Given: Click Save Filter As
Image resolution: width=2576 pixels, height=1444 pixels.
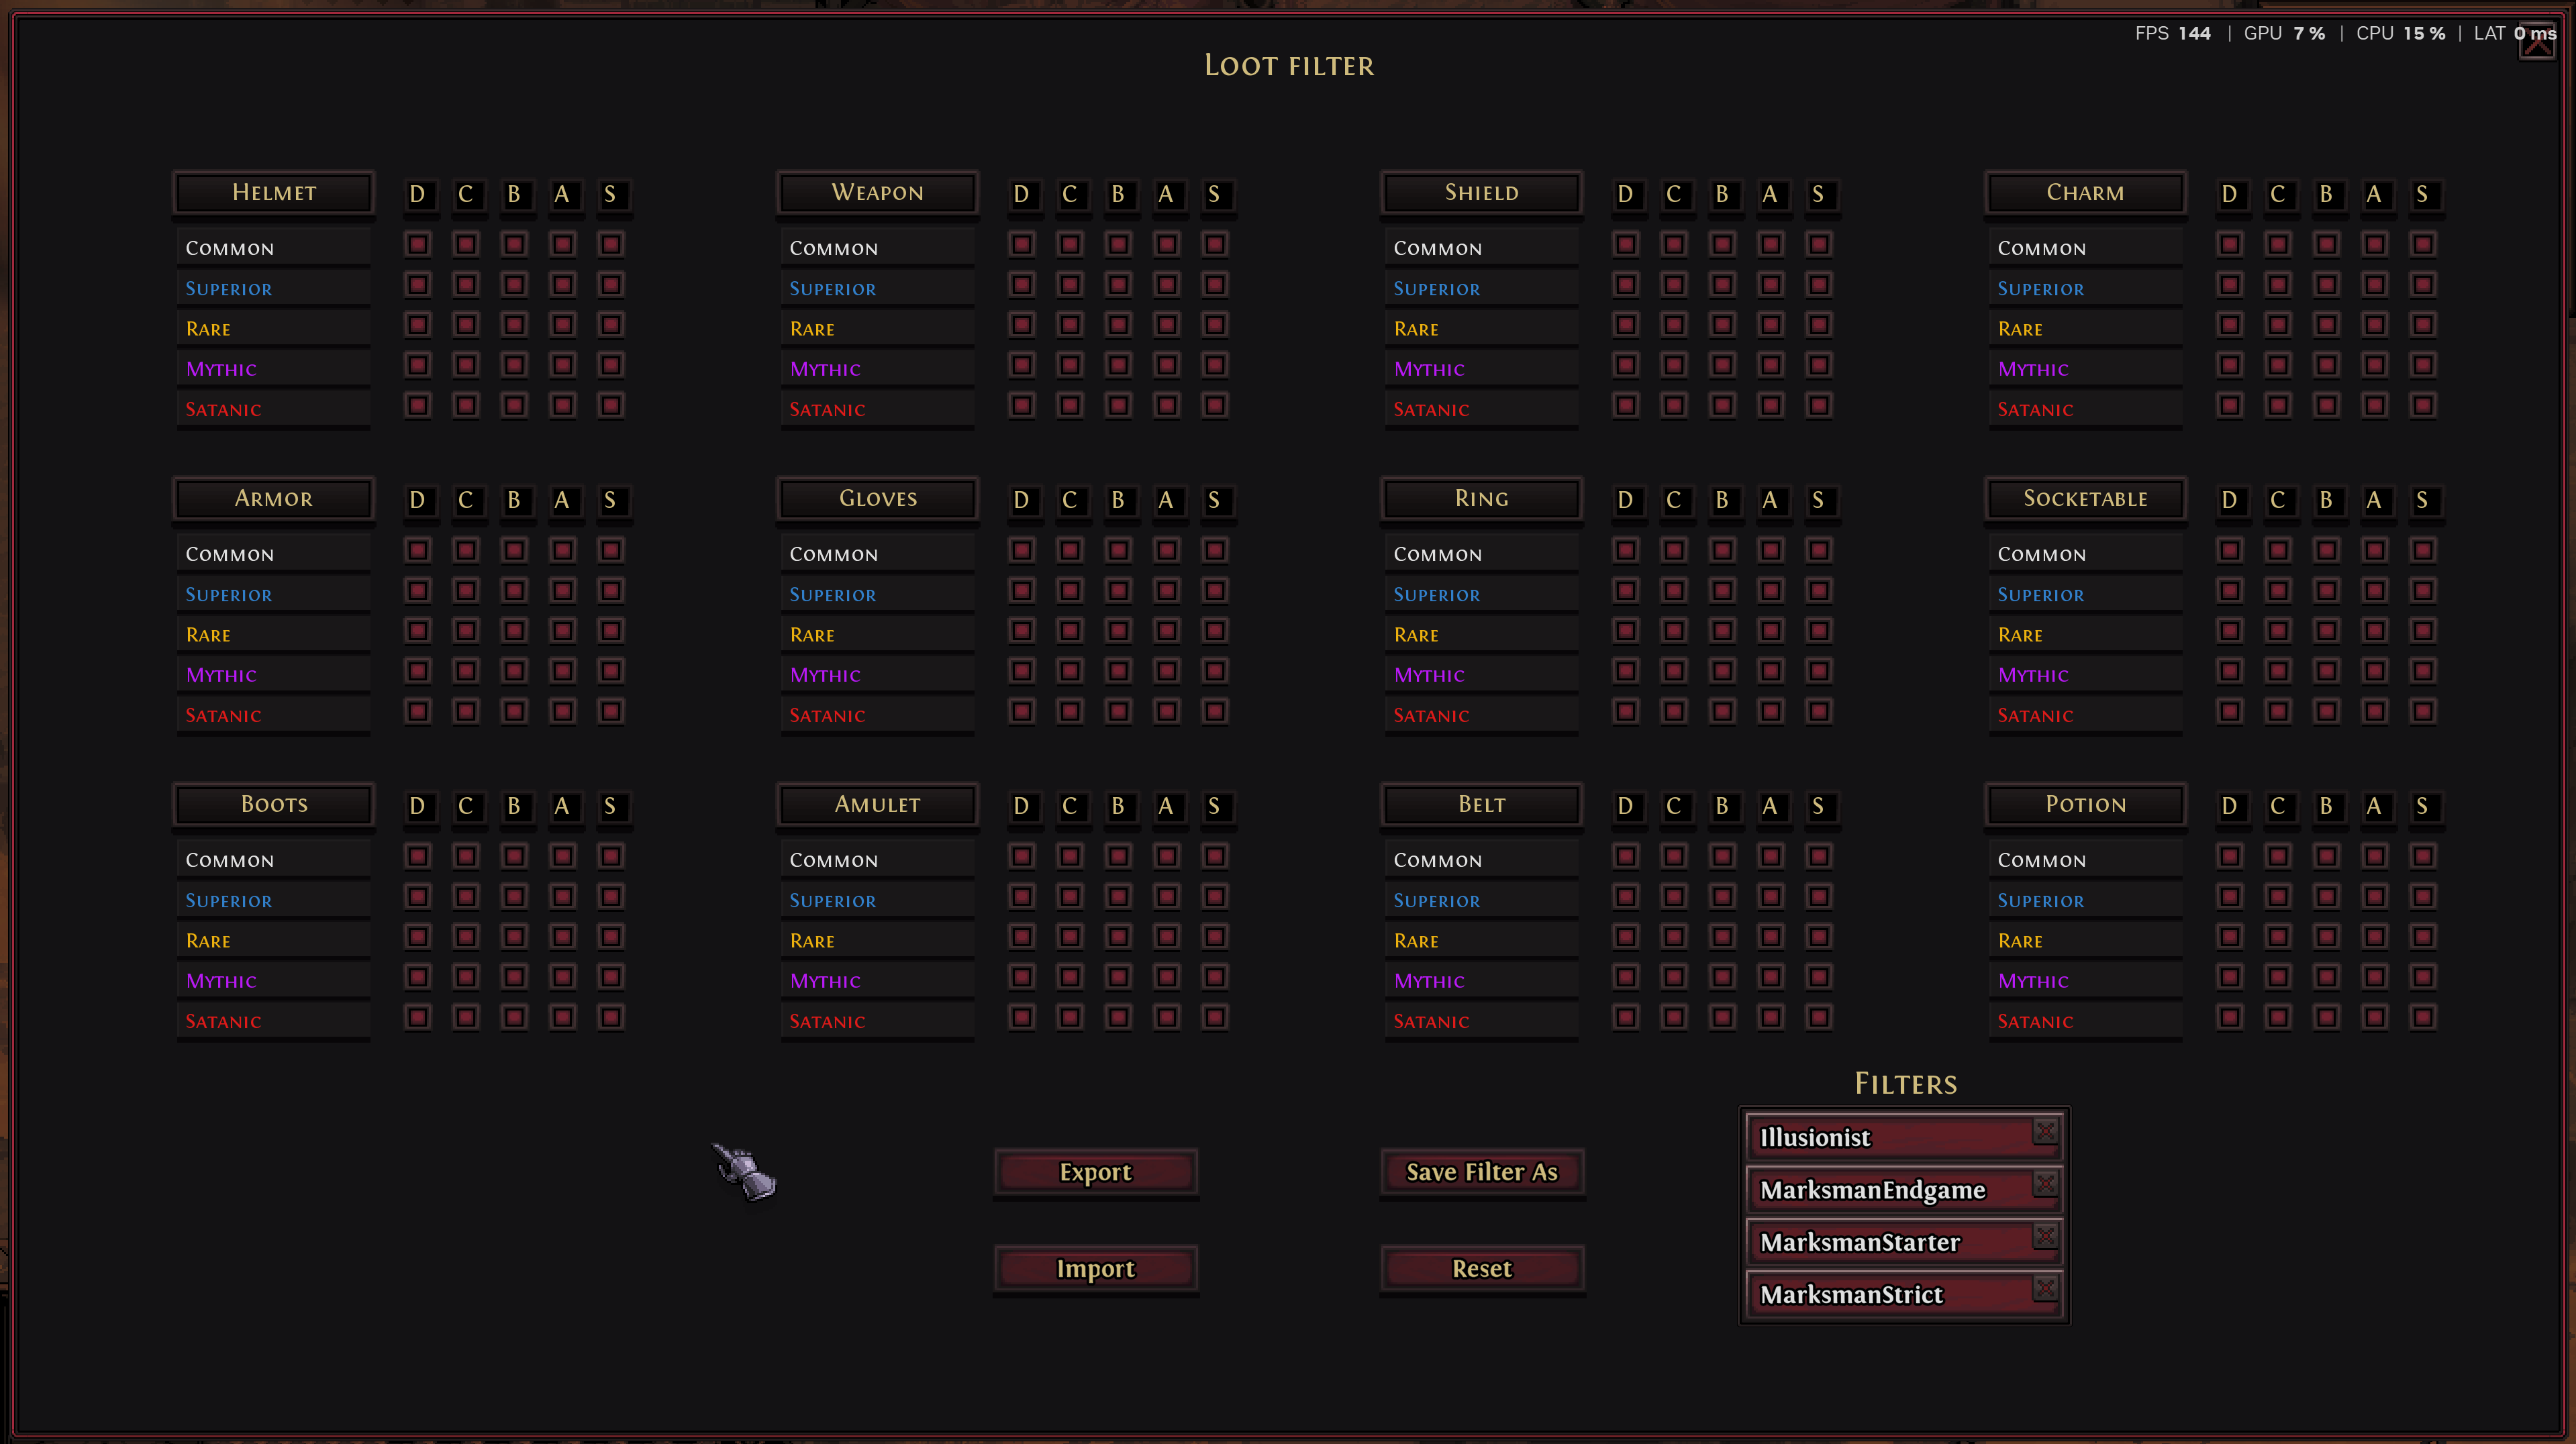Looking at the screenshot, I should coord(1482,1172).
